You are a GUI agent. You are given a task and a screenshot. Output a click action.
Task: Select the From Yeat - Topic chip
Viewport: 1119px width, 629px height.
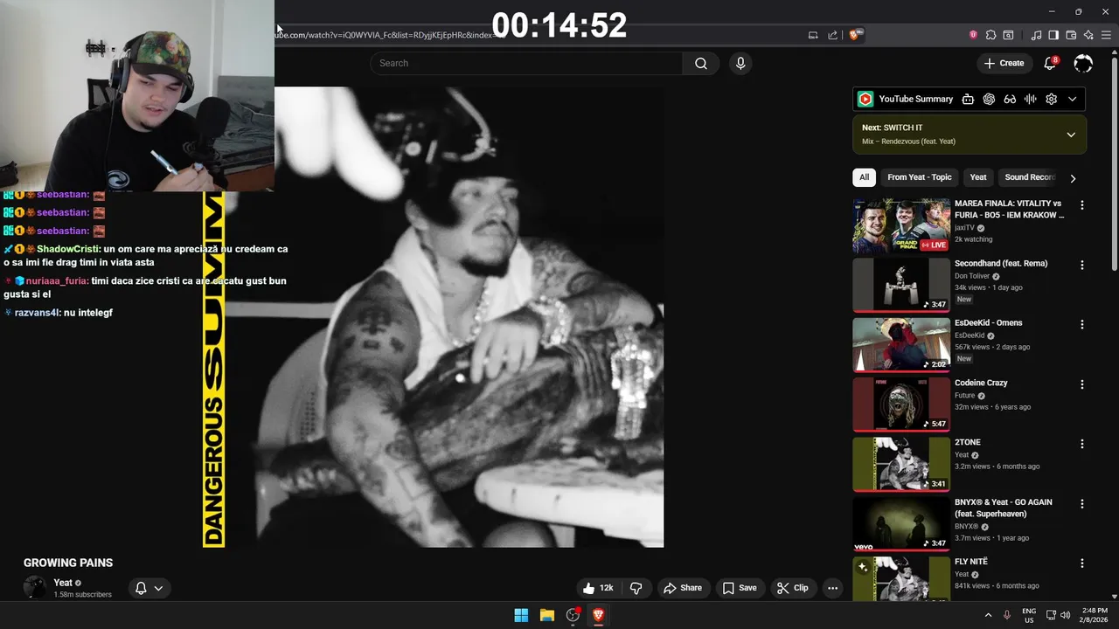point(919,177)
